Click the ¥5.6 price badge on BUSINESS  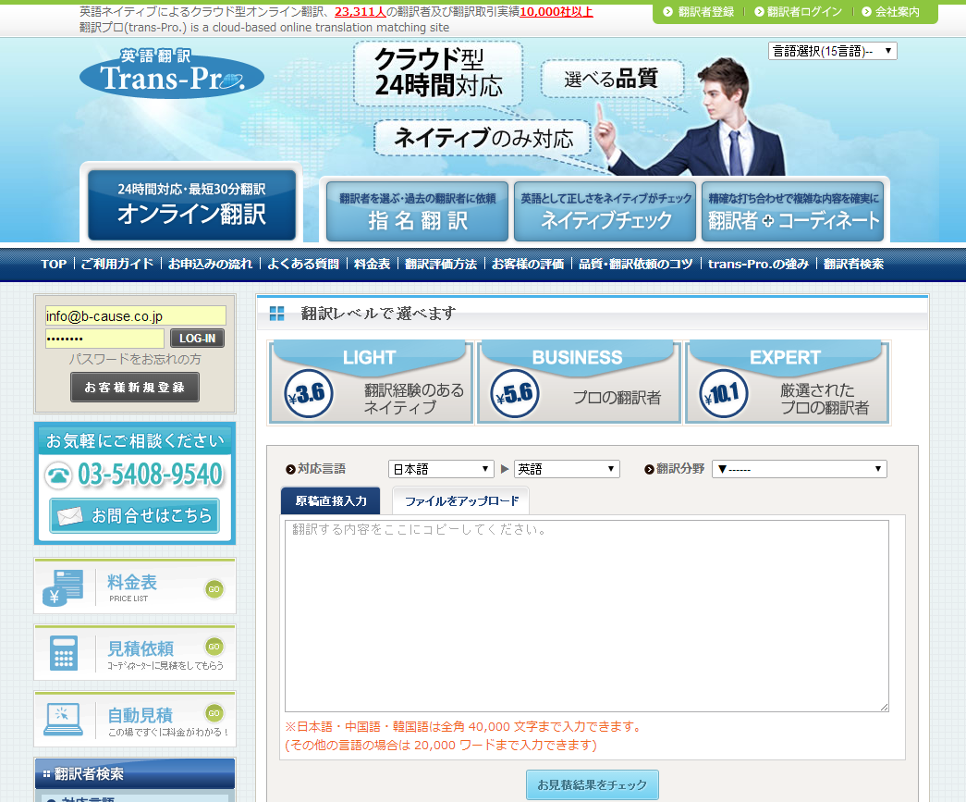[x=515, y=393]
